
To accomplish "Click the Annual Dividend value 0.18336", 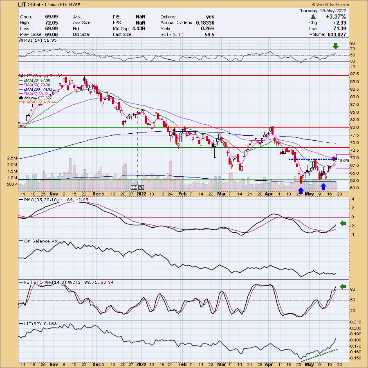I will (x=205, y=23).
